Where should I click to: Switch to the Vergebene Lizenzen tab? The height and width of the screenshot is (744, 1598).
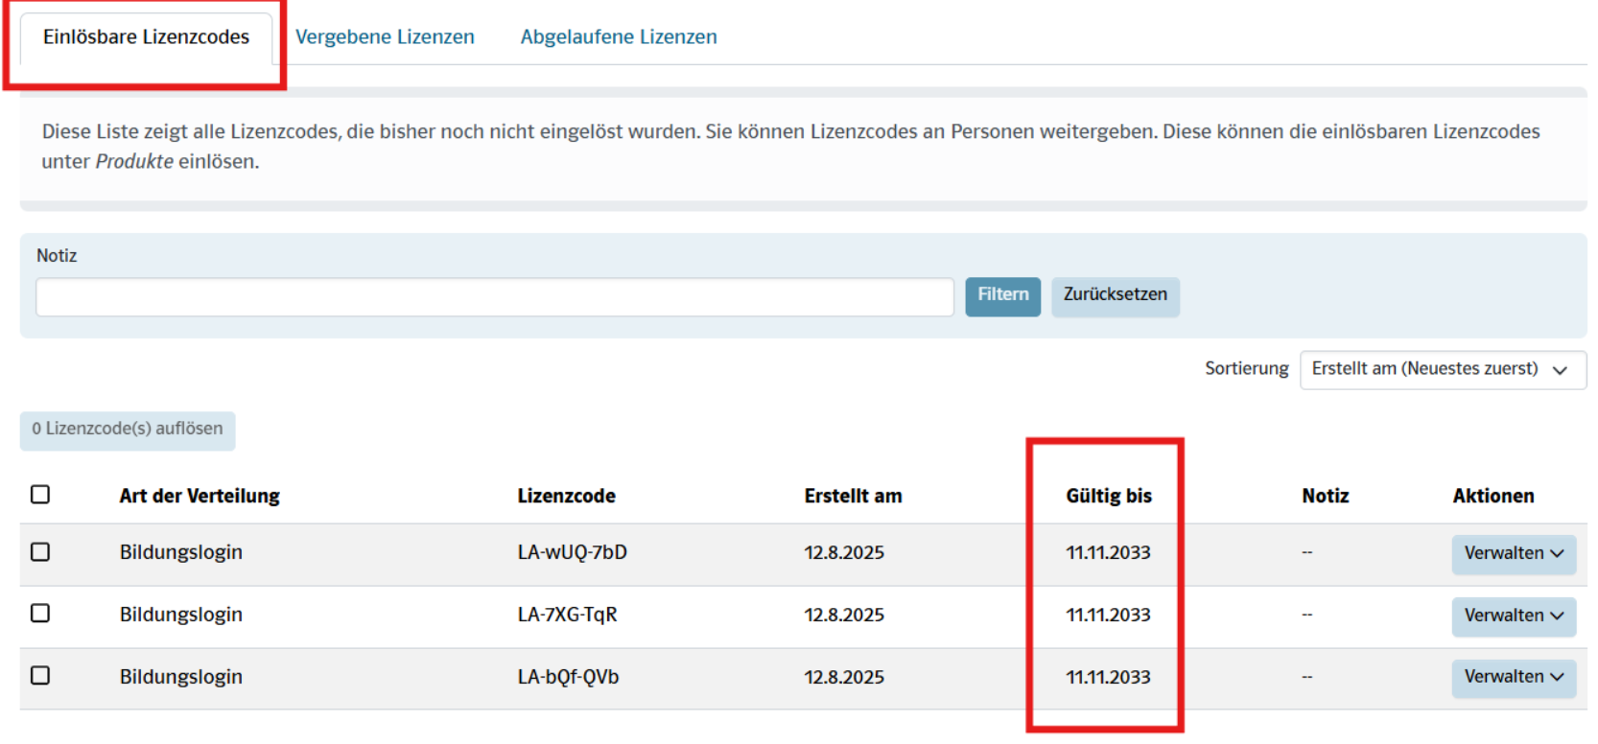tap(385, 37)
